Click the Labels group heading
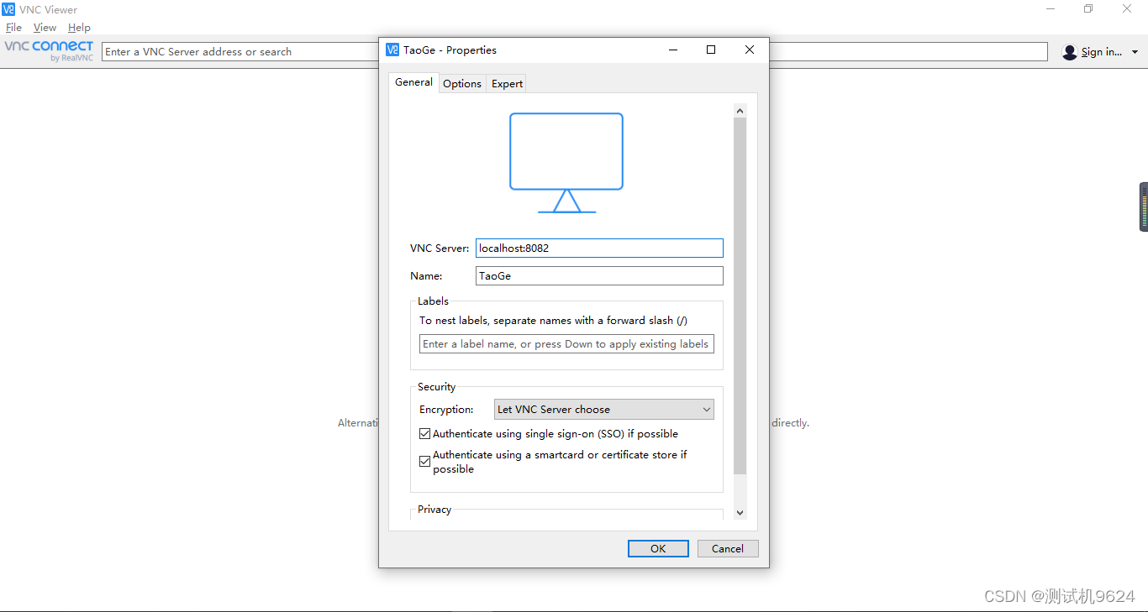This screenshot has width=1148, height=612. point(434,301)
